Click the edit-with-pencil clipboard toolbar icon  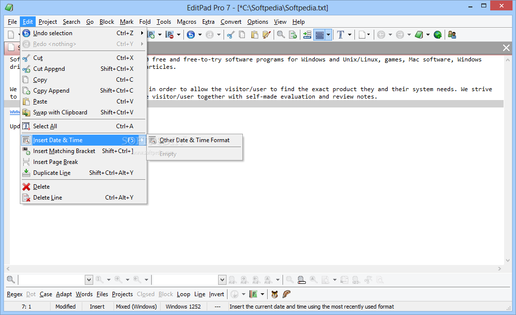267,35
